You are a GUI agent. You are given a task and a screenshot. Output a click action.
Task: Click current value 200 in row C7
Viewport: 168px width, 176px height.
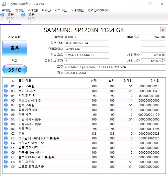click(x=94, y=157)
